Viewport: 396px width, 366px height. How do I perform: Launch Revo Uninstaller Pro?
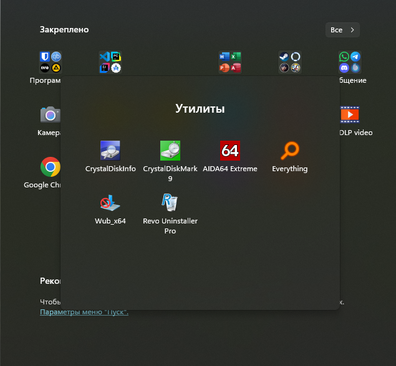coord(170,213)
